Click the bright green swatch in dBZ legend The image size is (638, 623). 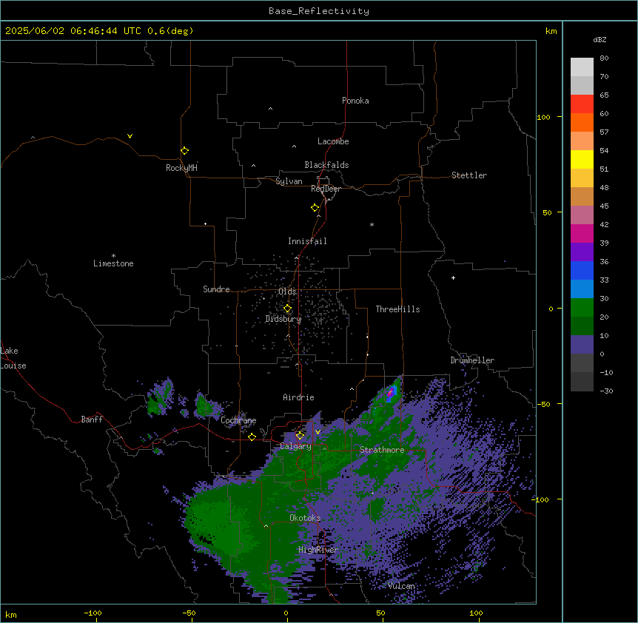[x=582, y=308]
